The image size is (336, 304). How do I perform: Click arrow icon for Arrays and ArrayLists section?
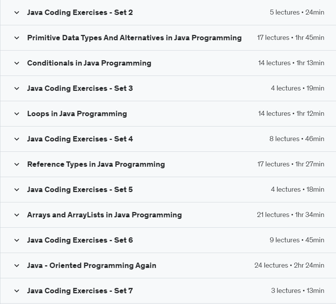coord(17,215)
